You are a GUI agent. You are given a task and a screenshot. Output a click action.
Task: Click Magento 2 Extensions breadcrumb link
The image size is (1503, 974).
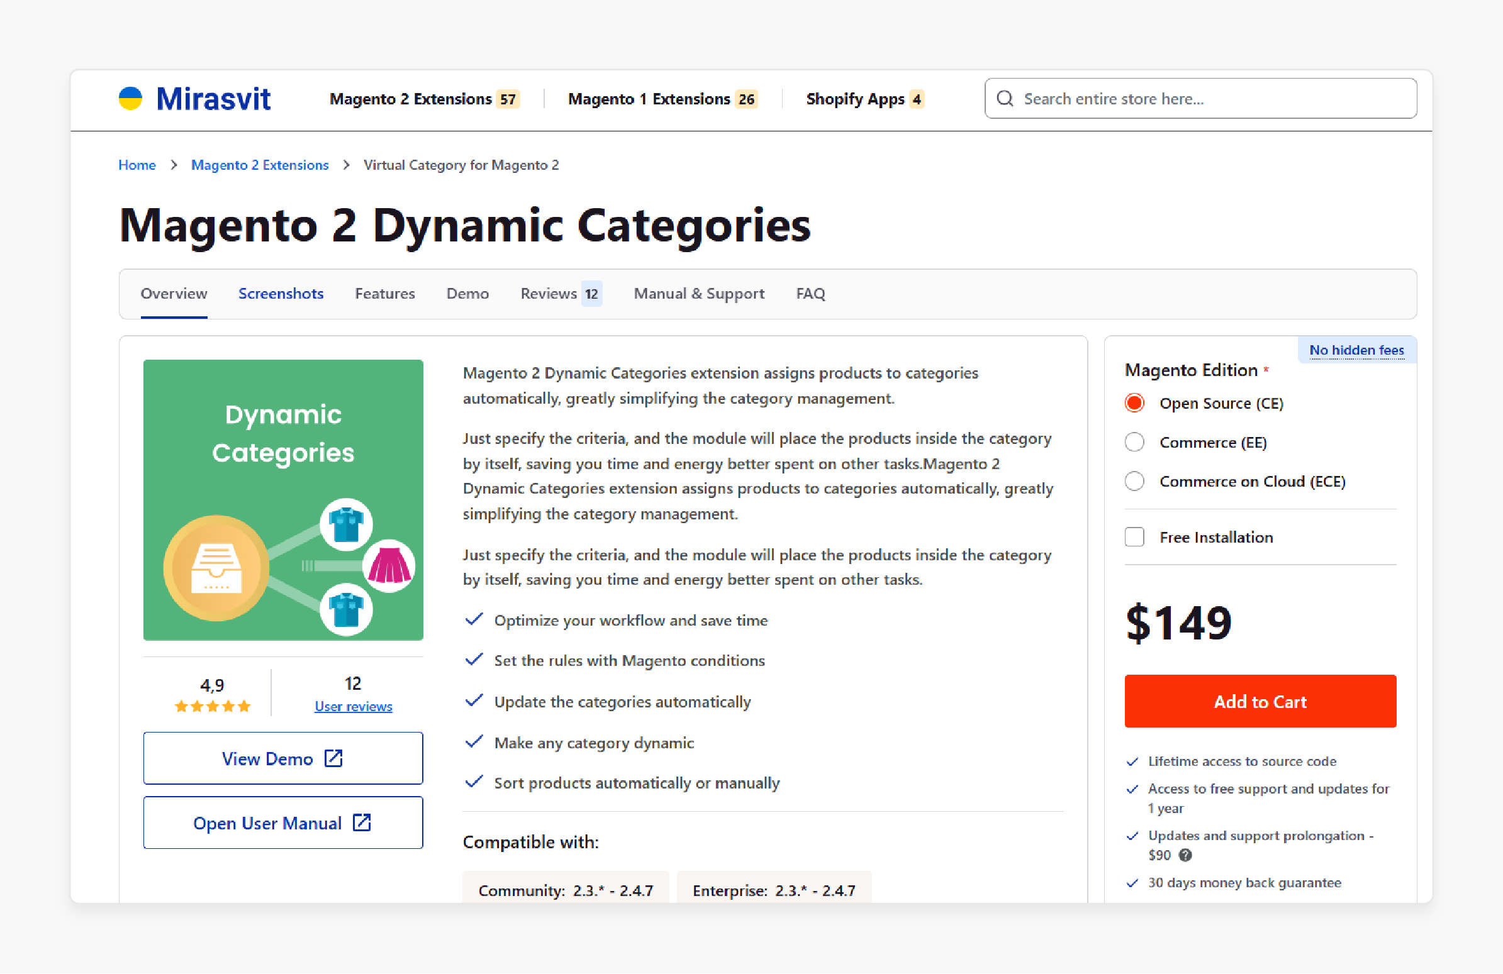click(260, 165)
